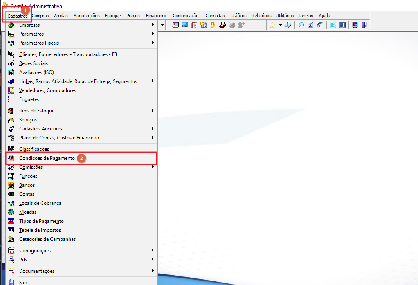Open the notepad agenda toolbar icon
The height and width of the screenshot is (285, 418).
tap(194, 25)
